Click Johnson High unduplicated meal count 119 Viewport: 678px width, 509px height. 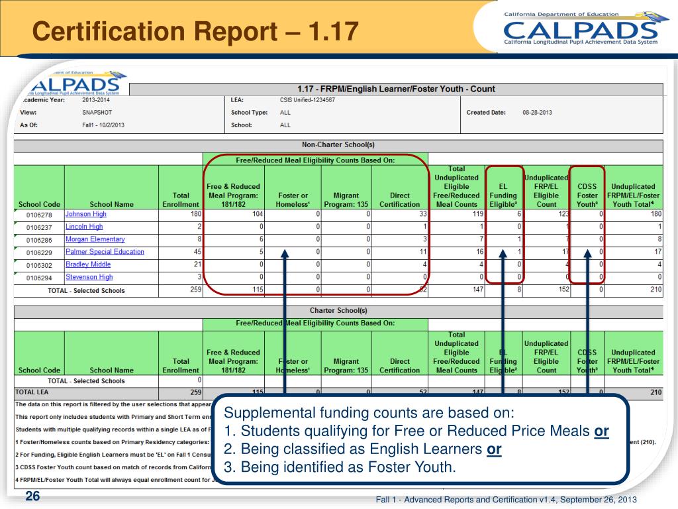(478, 214)
